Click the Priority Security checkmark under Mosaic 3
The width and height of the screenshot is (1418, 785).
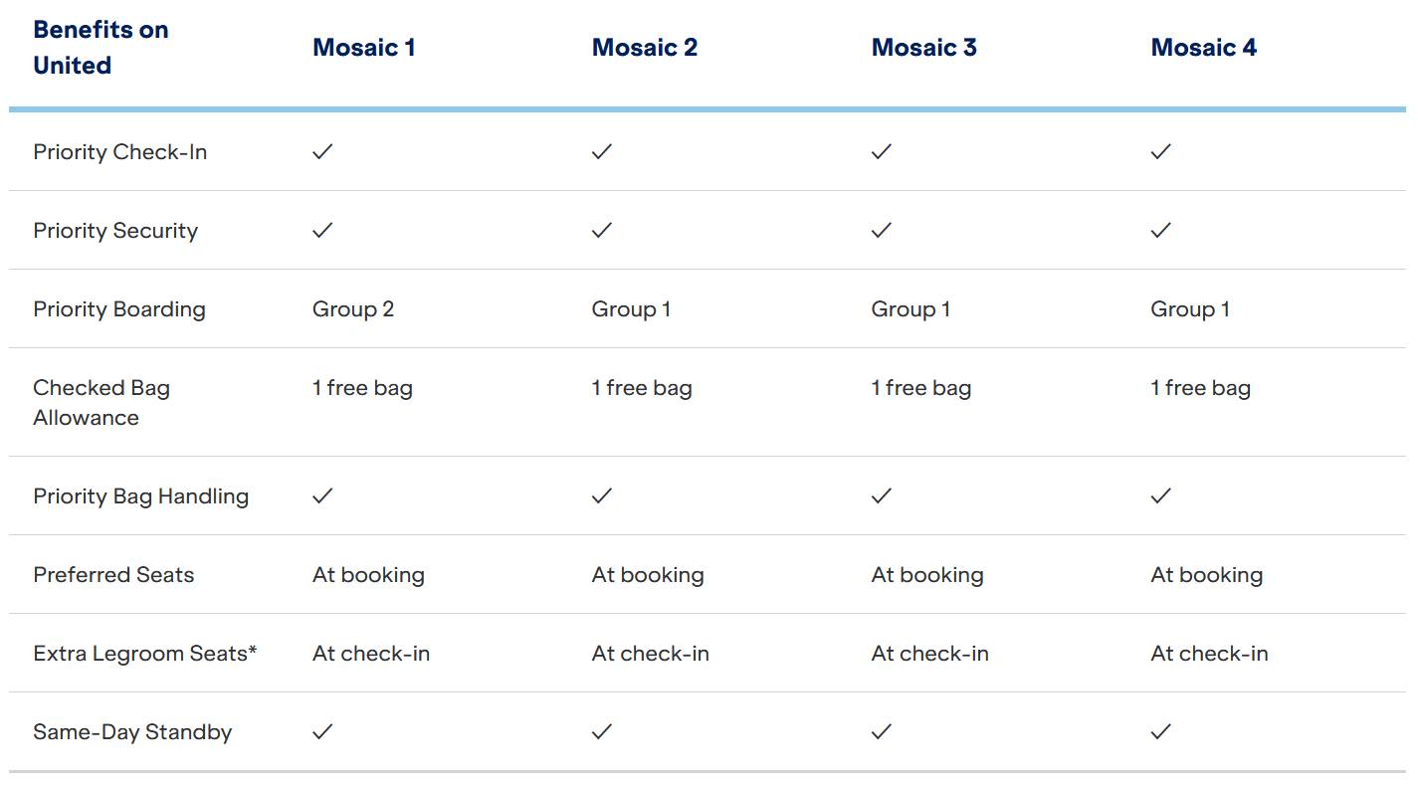pyautogui.click(x=882, y=230)
